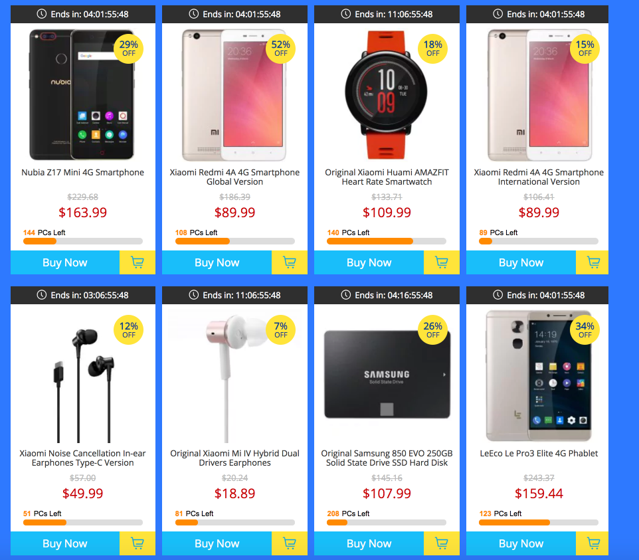Buy Now the LeEco Le Pro3 Elite
This screenshot has width=639, height=560.
click(521, 543)
